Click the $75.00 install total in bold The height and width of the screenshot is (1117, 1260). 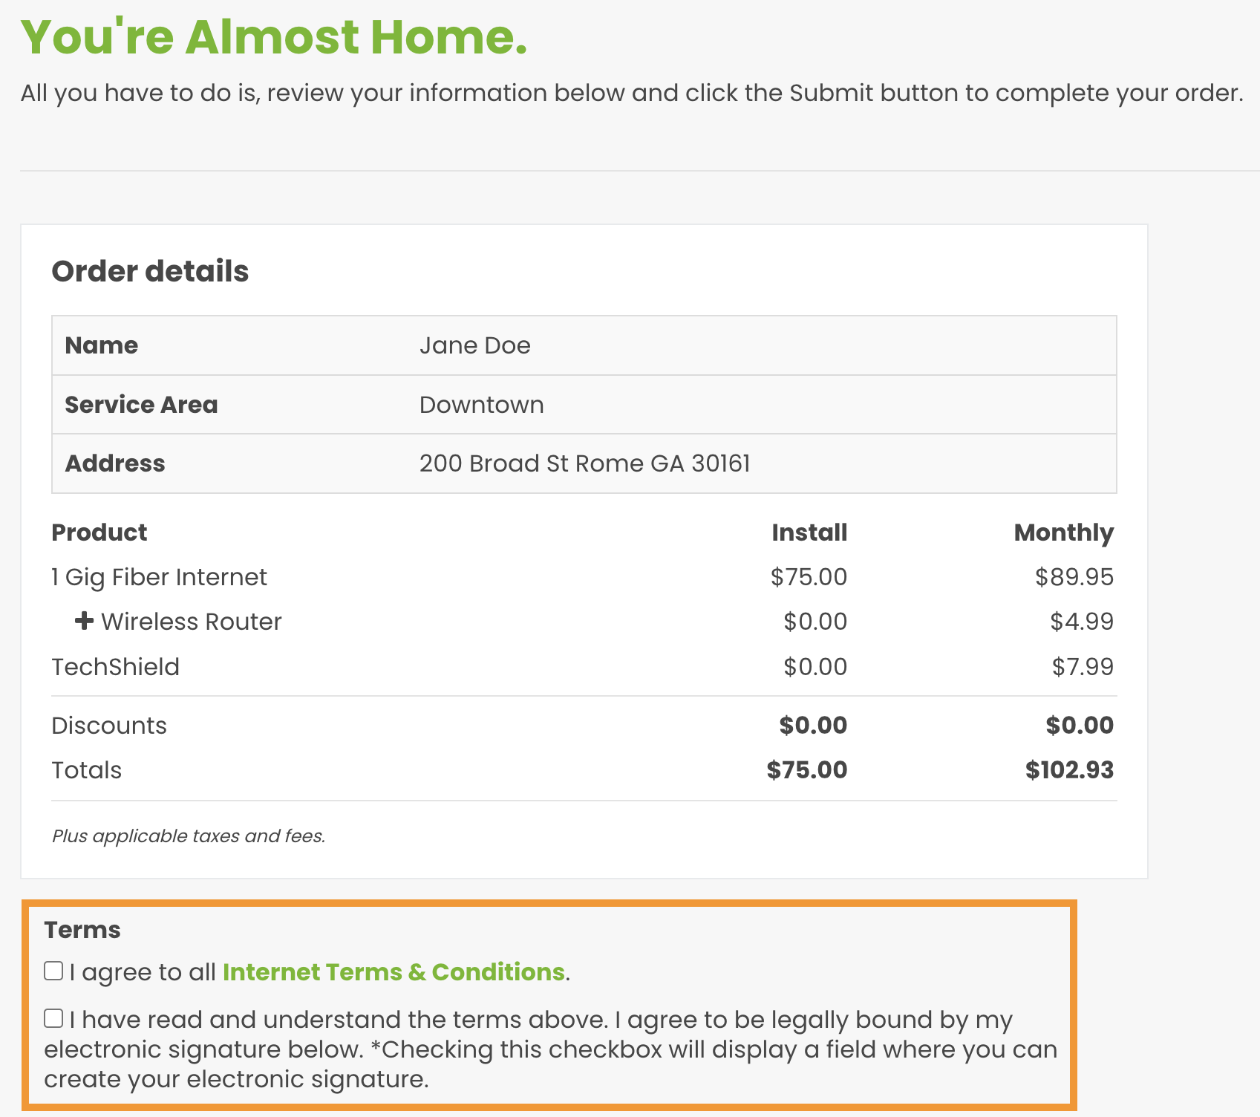click(x=806, y=770)
